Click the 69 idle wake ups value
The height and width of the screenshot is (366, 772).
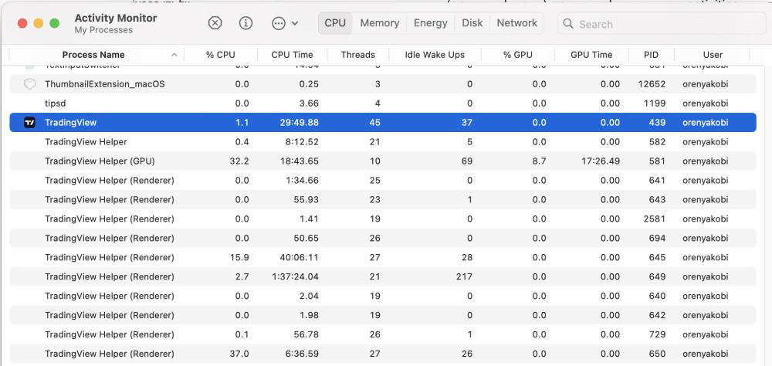tap(467, 161)
